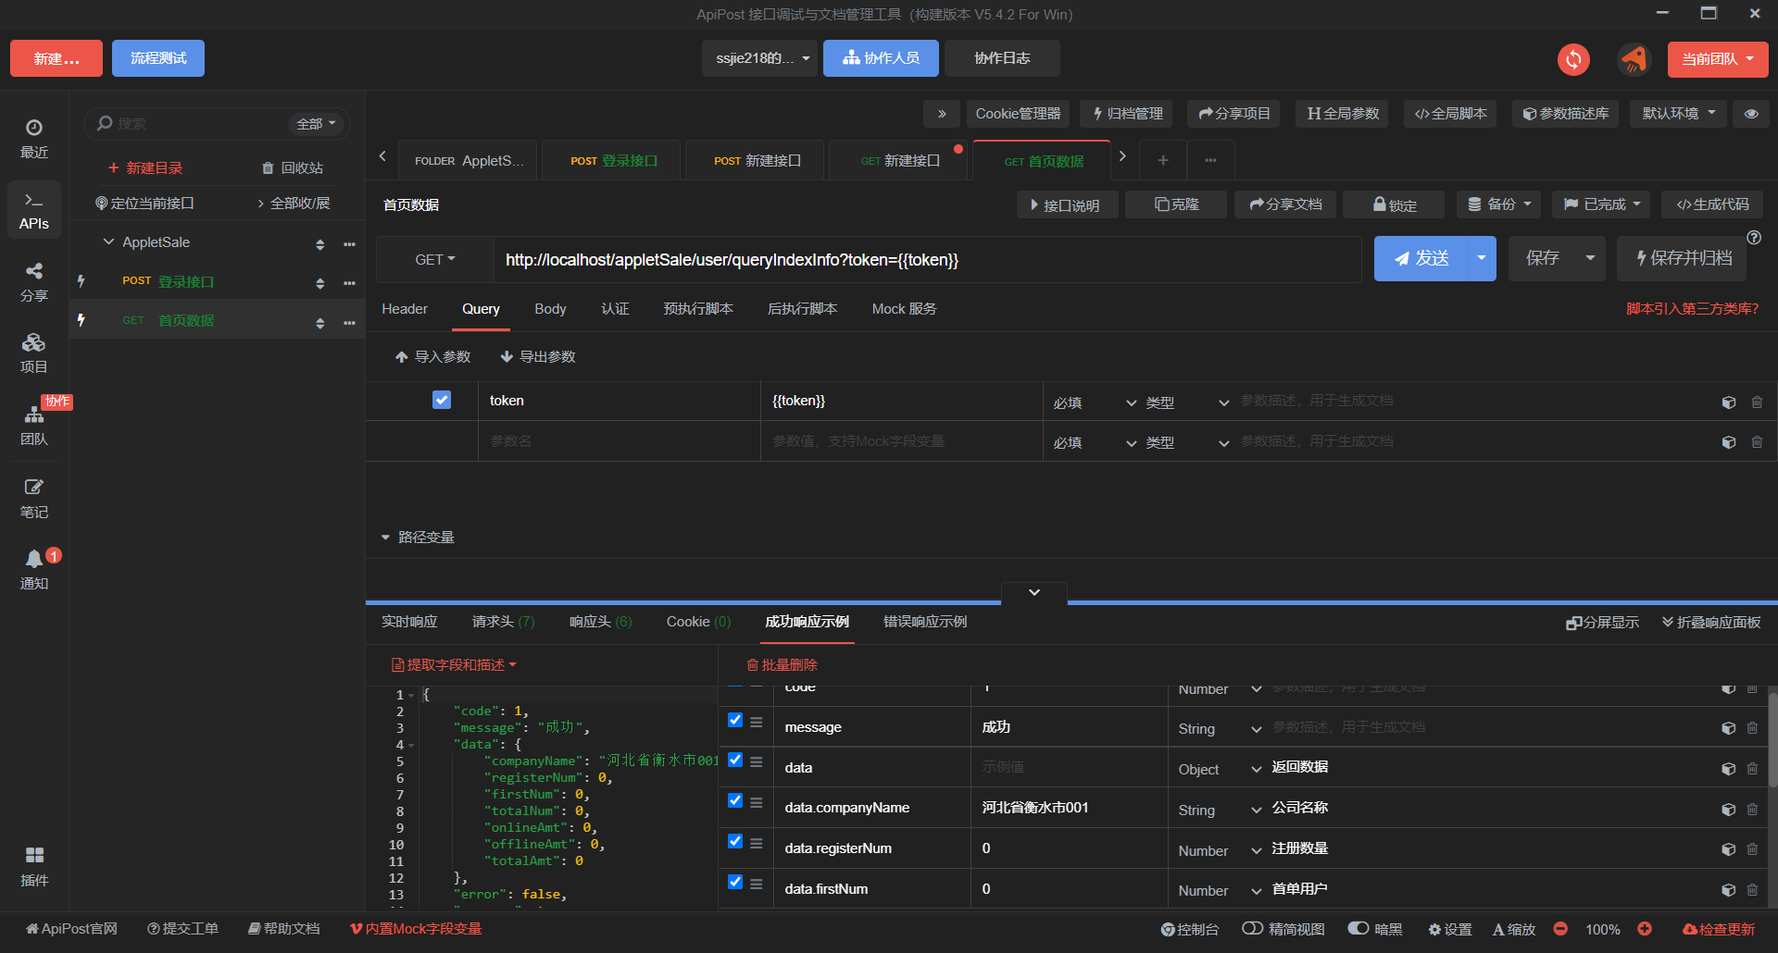Open the 全部 search filter dropdown

tap(316, 124)
